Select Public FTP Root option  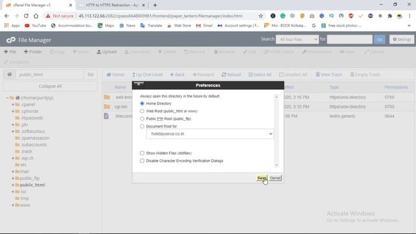(x=142, y=118)
